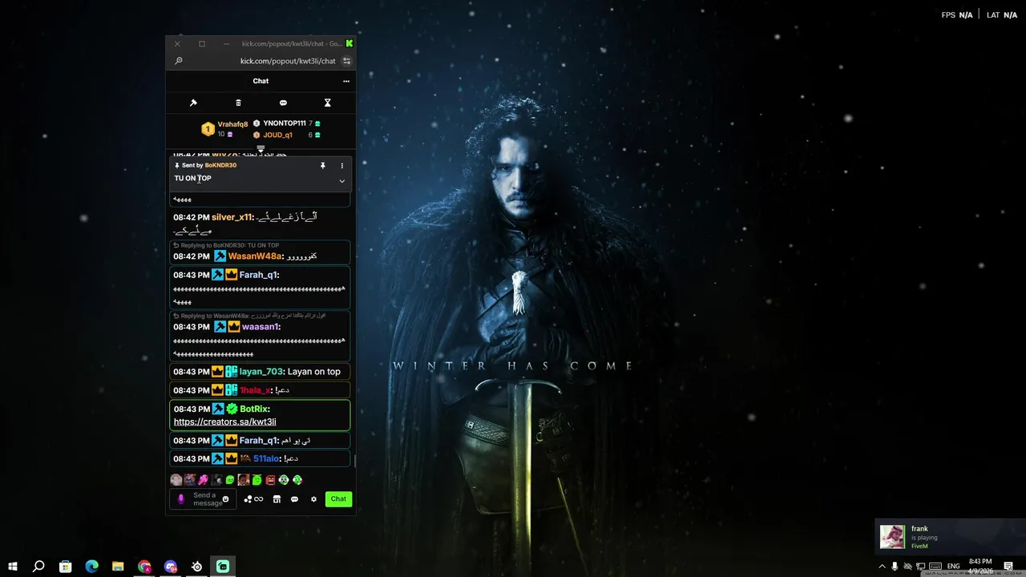The width and height of the screenshot is (1026, 577).
Task: Click the moderator badge next to WasanW48a
Action: click(220, 256)
